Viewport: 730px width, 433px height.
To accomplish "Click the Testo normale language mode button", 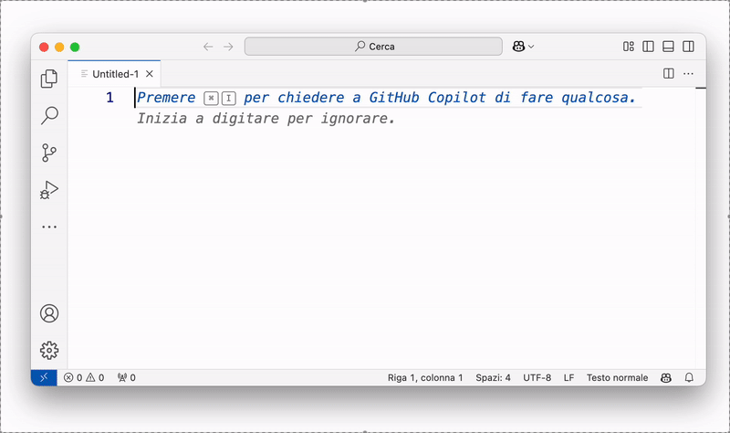I will tap(617, 377).
